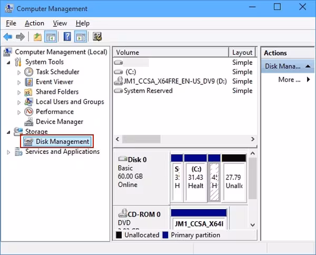Open the Action menu

click(x=34, y=23)
